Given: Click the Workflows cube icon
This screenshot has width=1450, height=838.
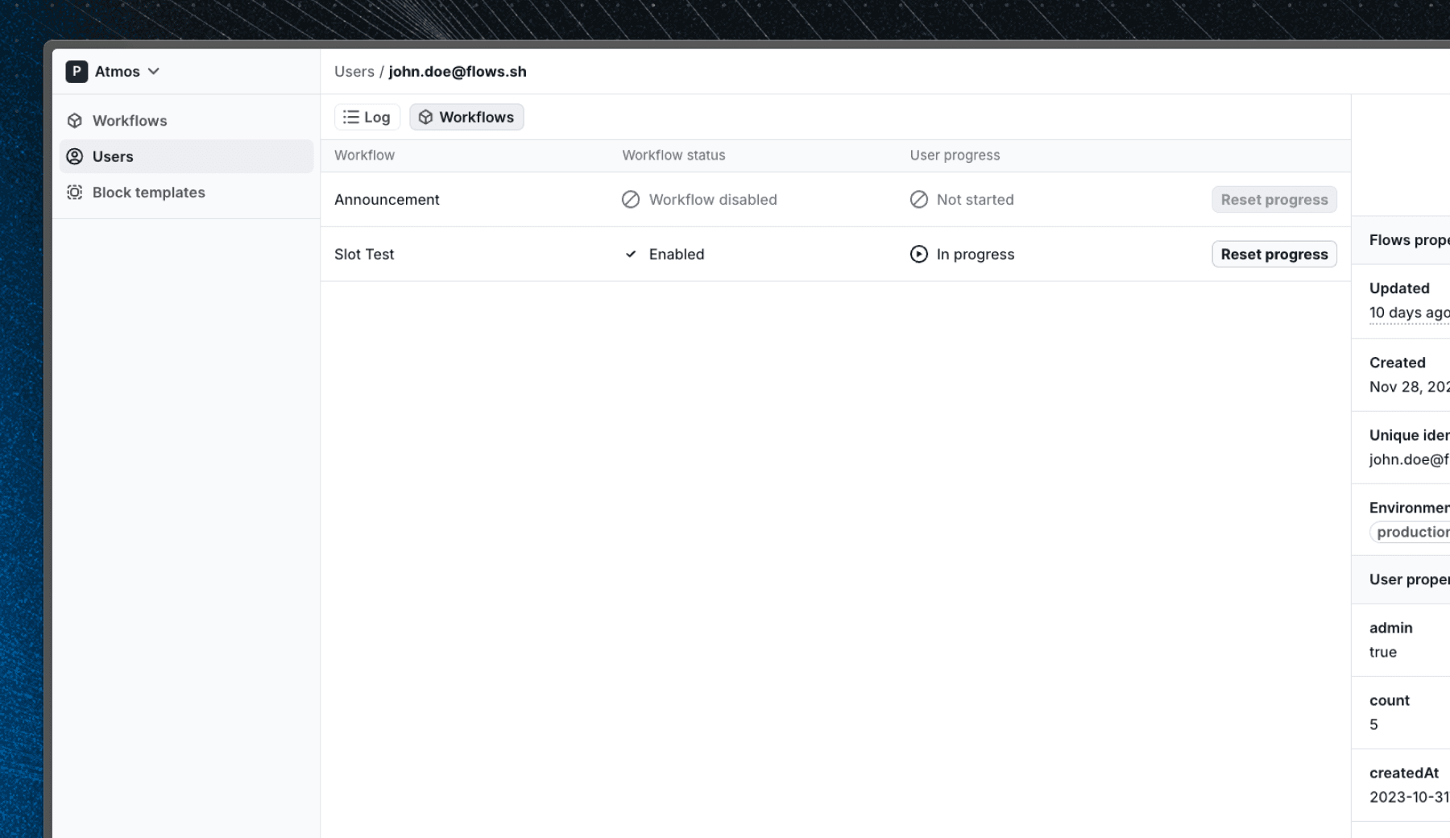Looking at the screenshot, I should 425,116.
